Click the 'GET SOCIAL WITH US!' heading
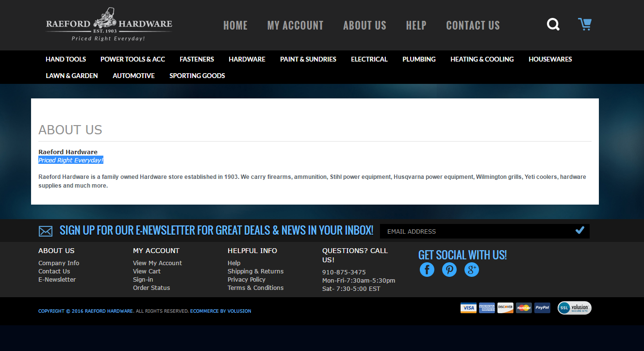644x351 pixels. coord(462,255)
